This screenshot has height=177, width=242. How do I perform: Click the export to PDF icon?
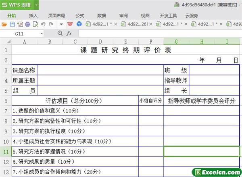(20, 24)
